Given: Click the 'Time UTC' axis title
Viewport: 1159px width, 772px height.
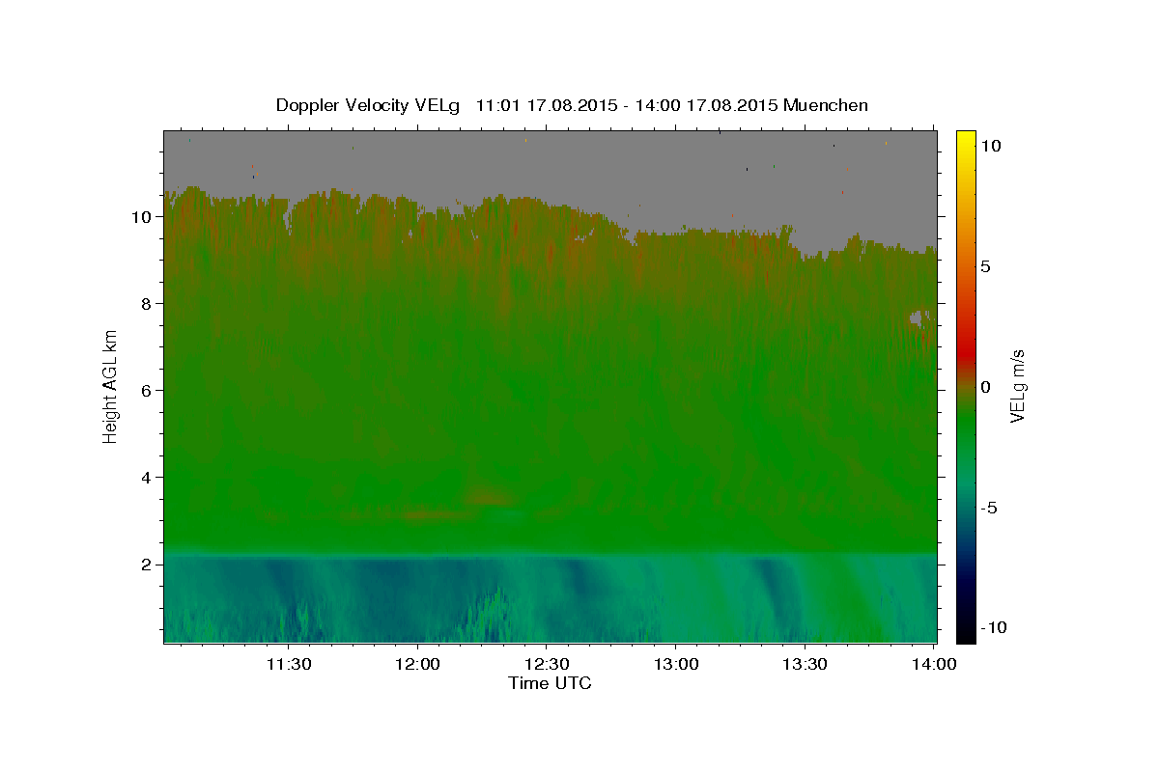Looking at the screenshot, I should tap(550, 683).
